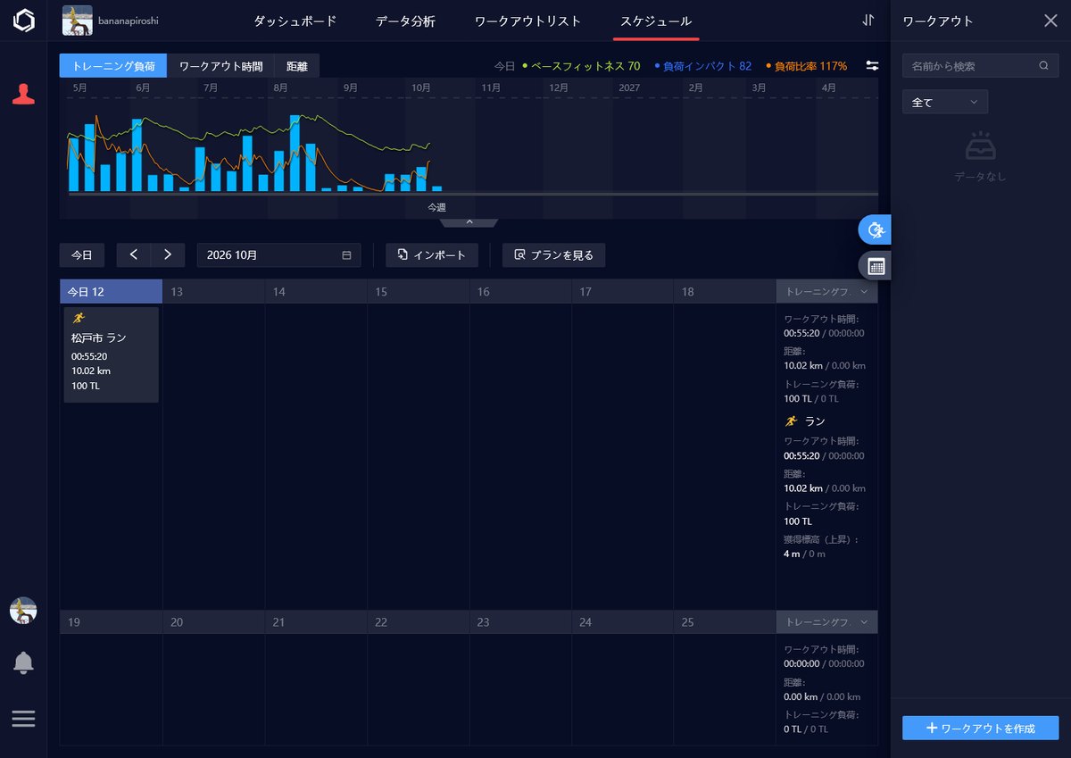Go to the next week

coord(168,254)
